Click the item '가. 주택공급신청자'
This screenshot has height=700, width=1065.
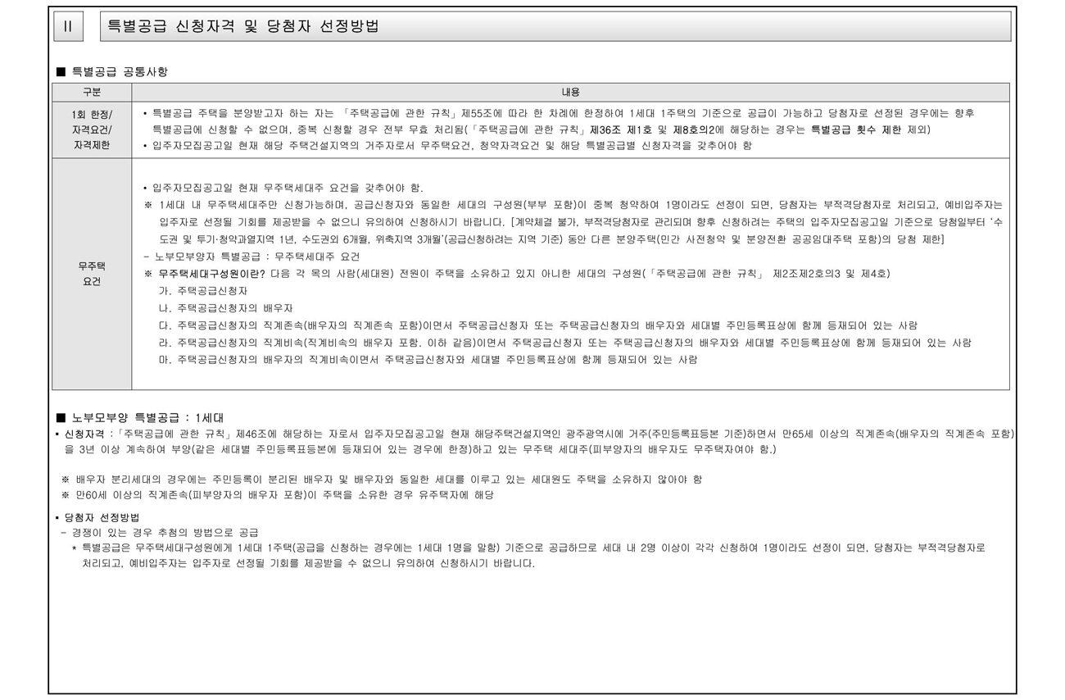click(203, 291)
